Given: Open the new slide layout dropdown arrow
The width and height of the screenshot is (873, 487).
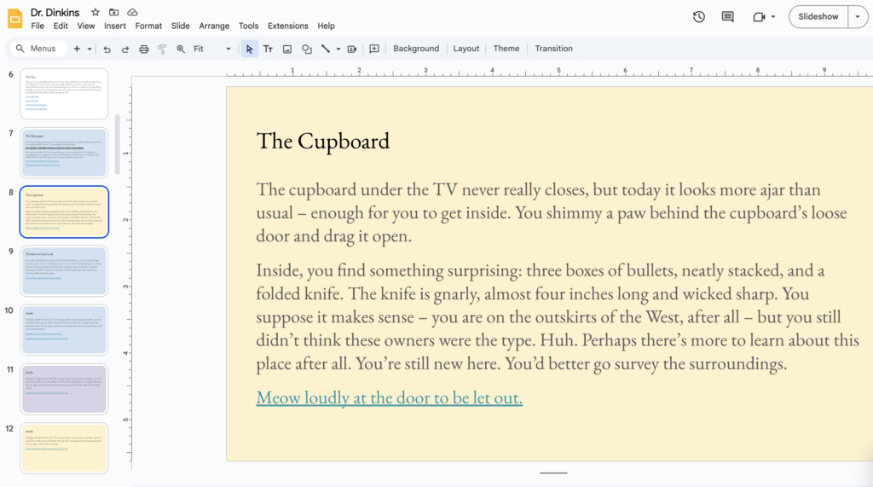Looking at the screenshot, I should click(90, 49).
